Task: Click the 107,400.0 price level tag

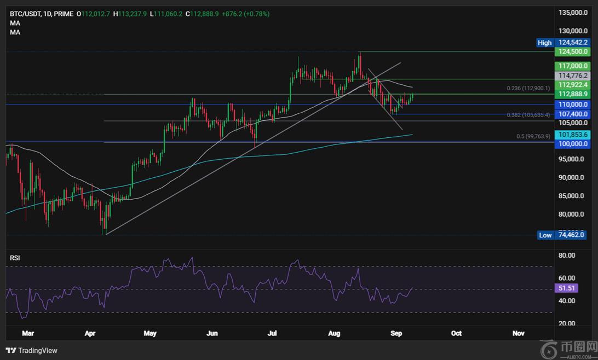Action: (x=572, y=114)
